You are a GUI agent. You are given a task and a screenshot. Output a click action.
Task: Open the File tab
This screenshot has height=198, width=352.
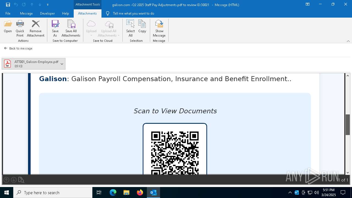pyautogui.click(x=8, y=13)
